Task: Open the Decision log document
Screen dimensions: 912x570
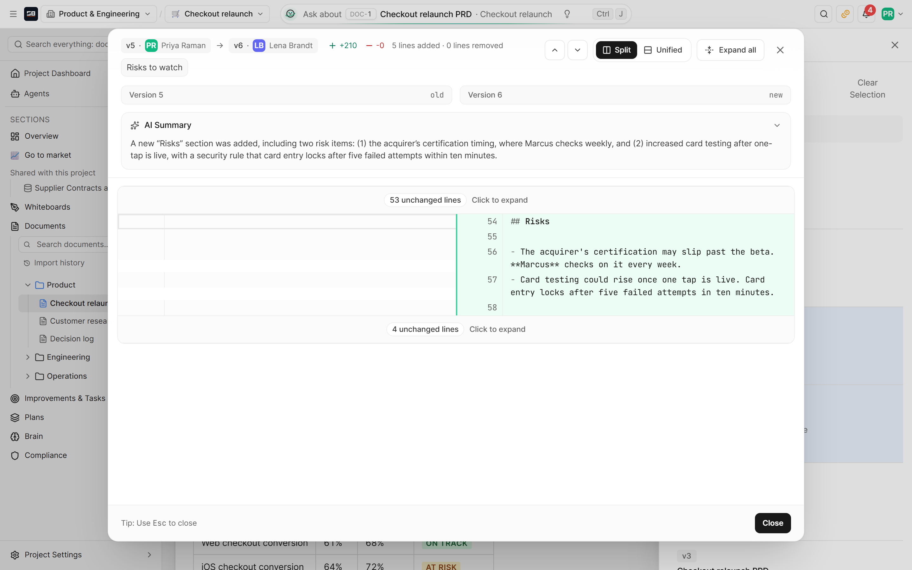Action: (72, 339)
